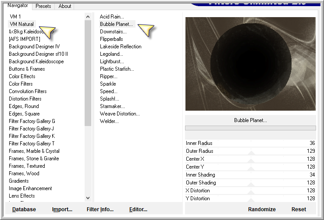Select VM 1 category
Screen dimensions: 324x220
[x=15, y=17]
